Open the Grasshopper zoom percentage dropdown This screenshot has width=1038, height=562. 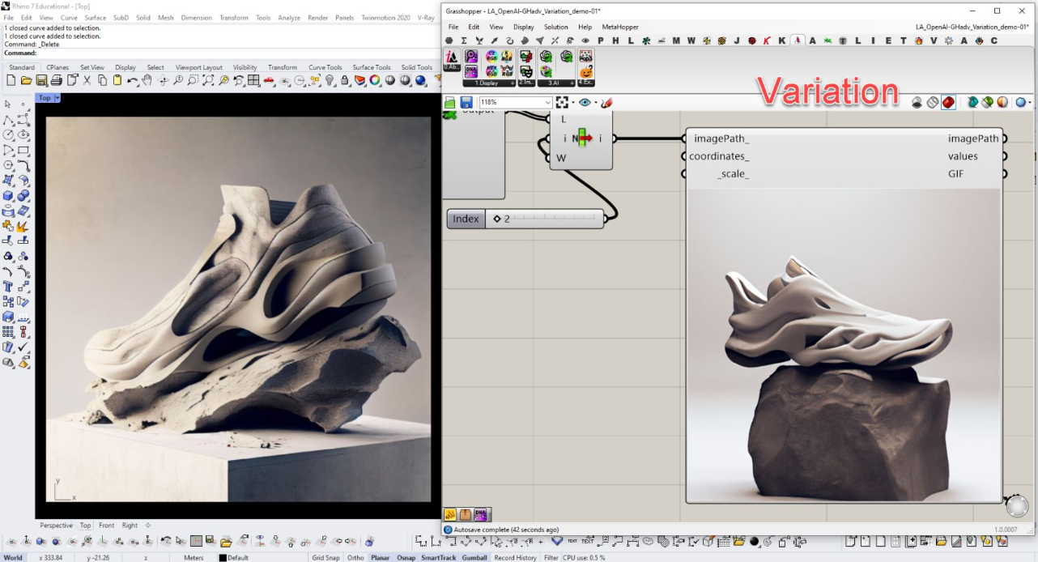(547, 103)
